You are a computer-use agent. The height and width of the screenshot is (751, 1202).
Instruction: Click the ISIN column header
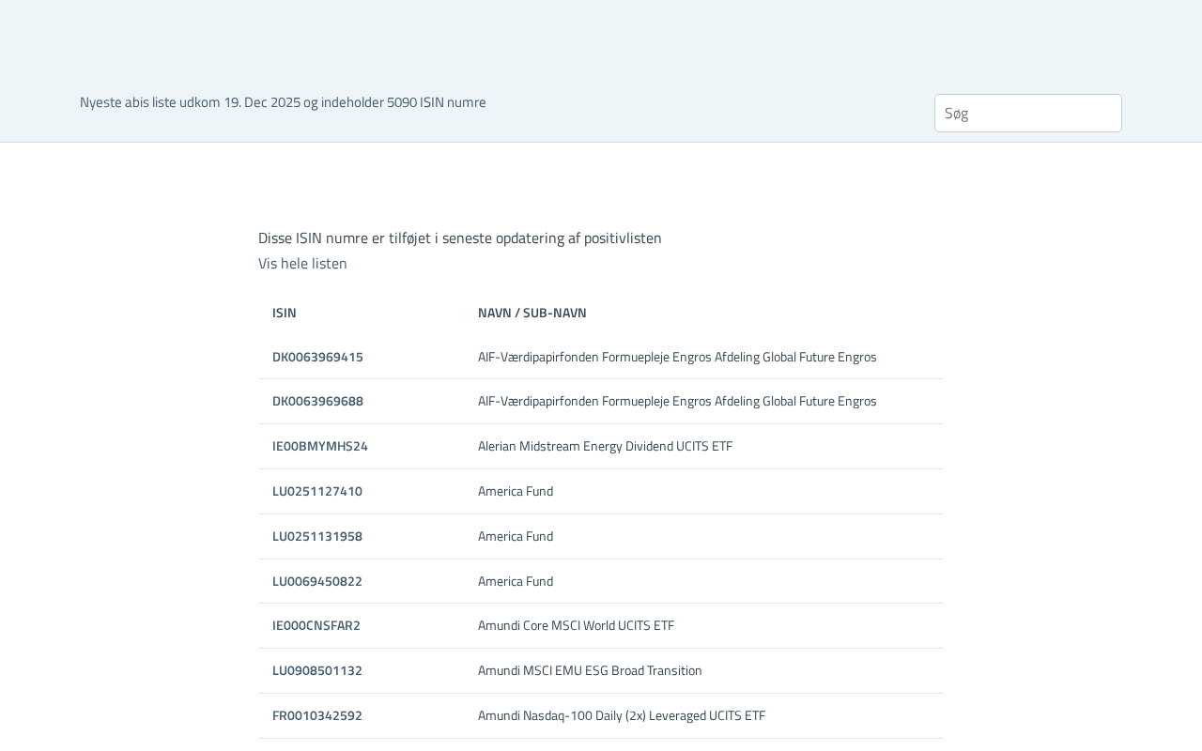coord(285,313)
